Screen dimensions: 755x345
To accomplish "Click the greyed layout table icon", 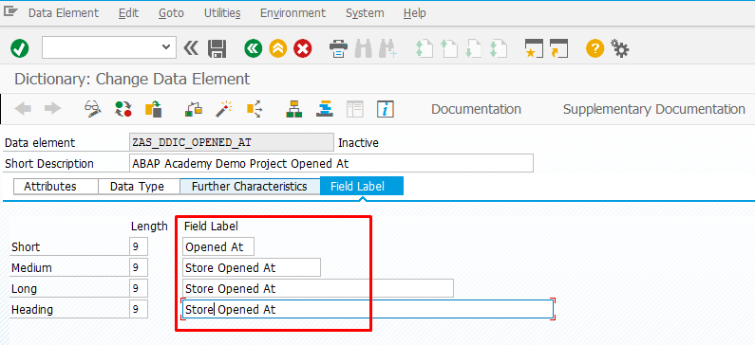I will 355,109.
